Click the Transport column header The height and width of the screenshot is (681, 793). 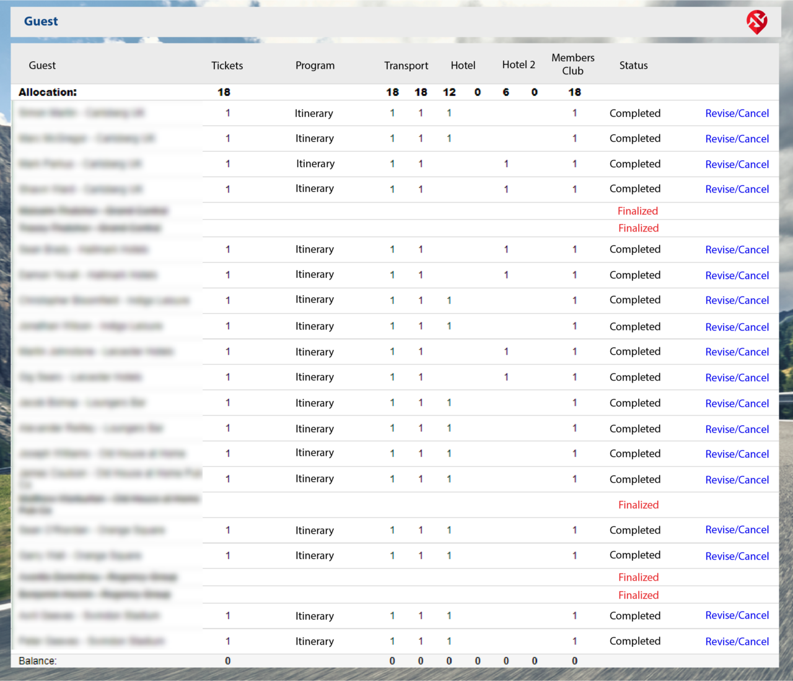406,66
